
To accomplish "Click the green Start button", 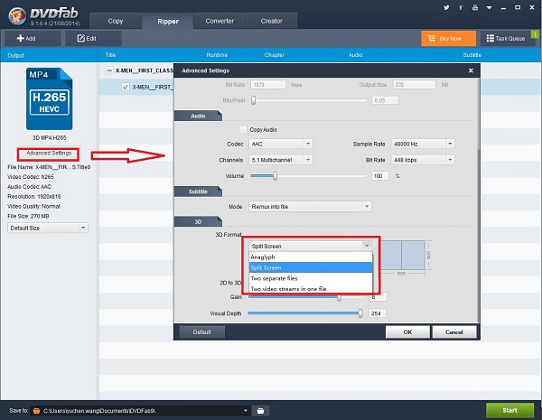I will click(509, 410).
